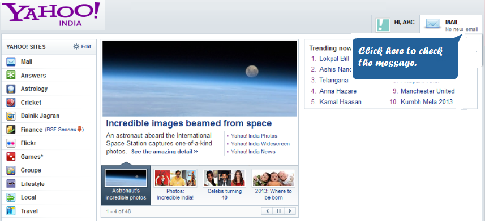Open Lifestyle text link in sites list

[x=32, y=184]
